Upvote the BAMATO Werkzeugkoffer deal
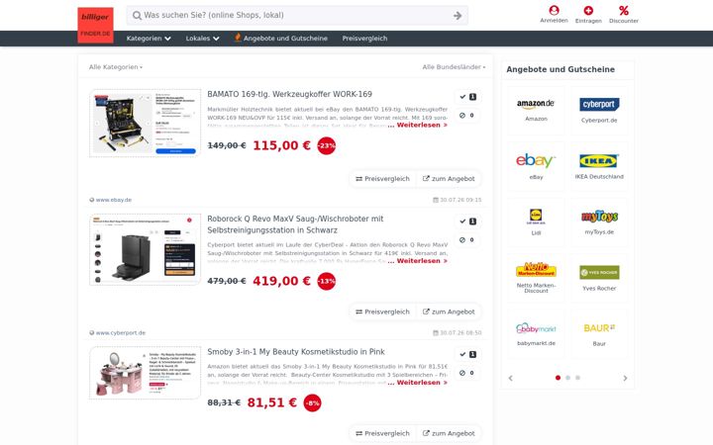 (467, 97)
